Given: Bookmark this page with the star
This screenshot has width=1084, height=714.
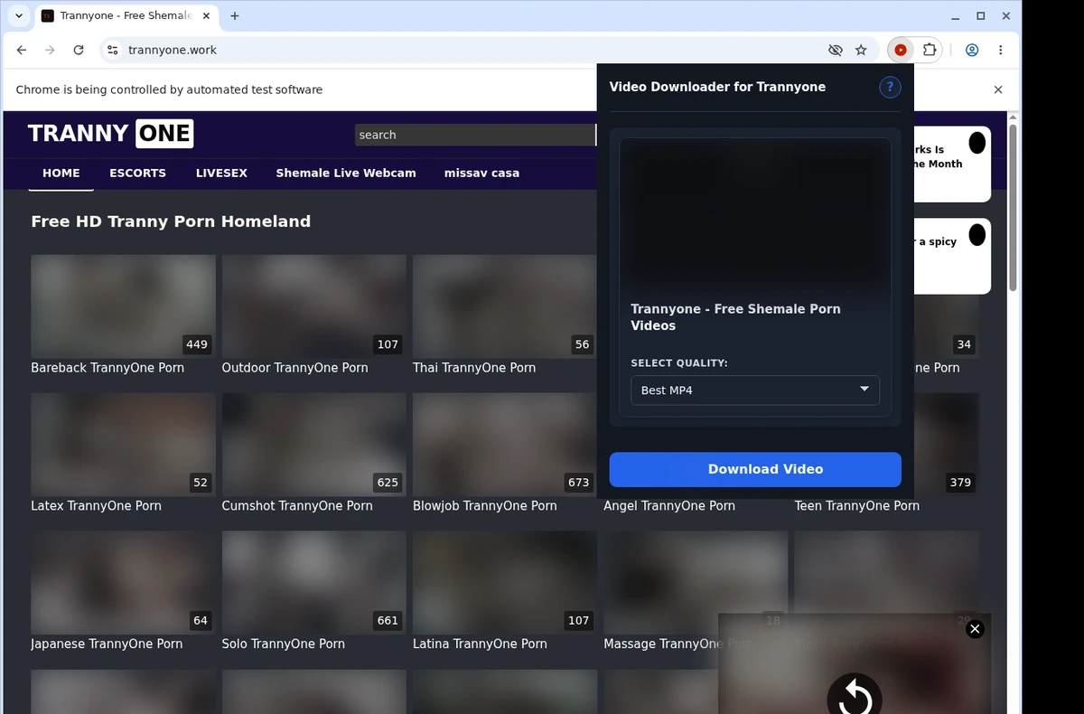Looking at the screenshot, I should click(861, 51).
